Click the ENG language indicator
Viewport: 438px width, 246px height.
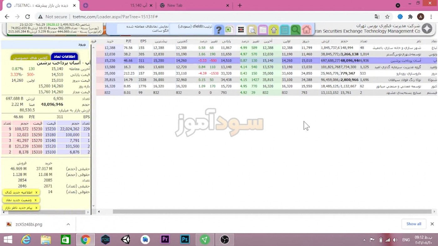click(406, 240)
